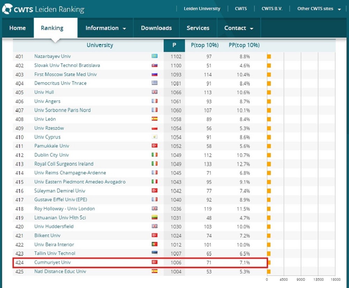Screen dimensions: 349x288
Task: Open the Services menu item
Action: point(198,28)
